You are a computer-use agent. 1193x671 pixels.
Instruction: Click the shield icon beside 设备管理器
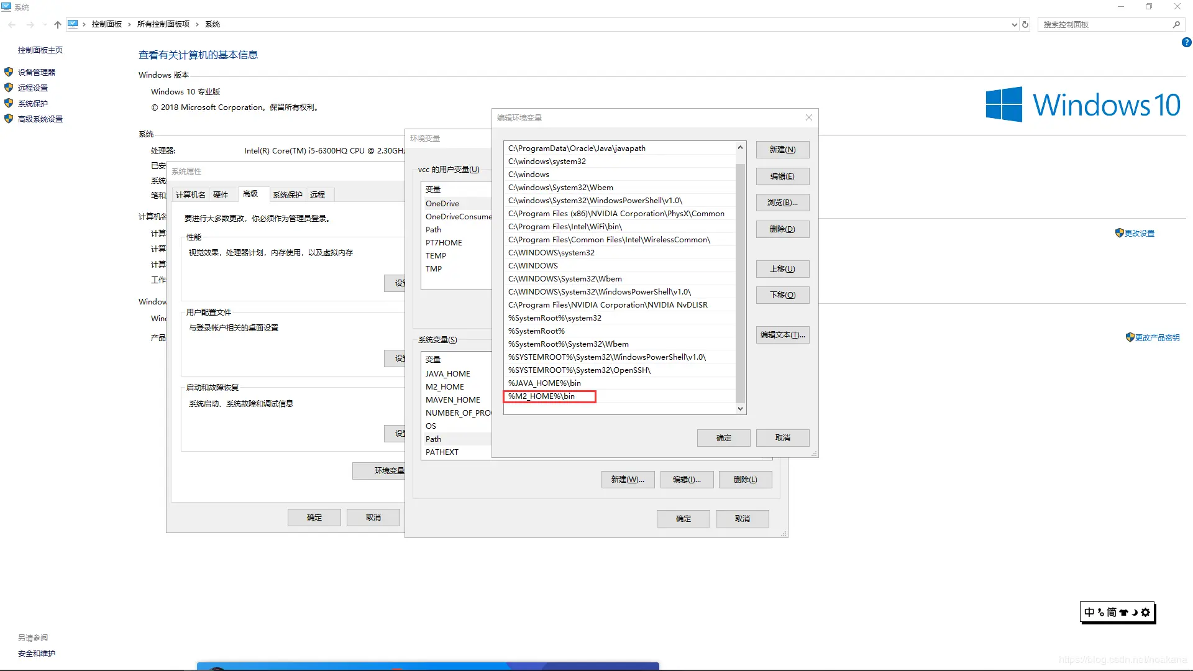pyautogui.click(x=9, y=72)
